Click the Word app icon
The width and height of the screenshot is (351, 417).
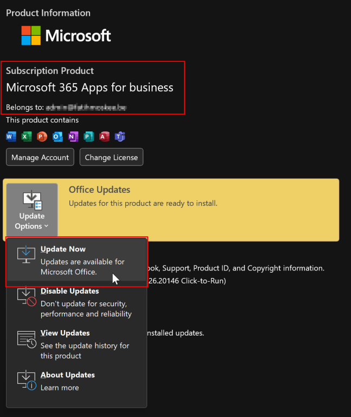[x=11, y=136]
